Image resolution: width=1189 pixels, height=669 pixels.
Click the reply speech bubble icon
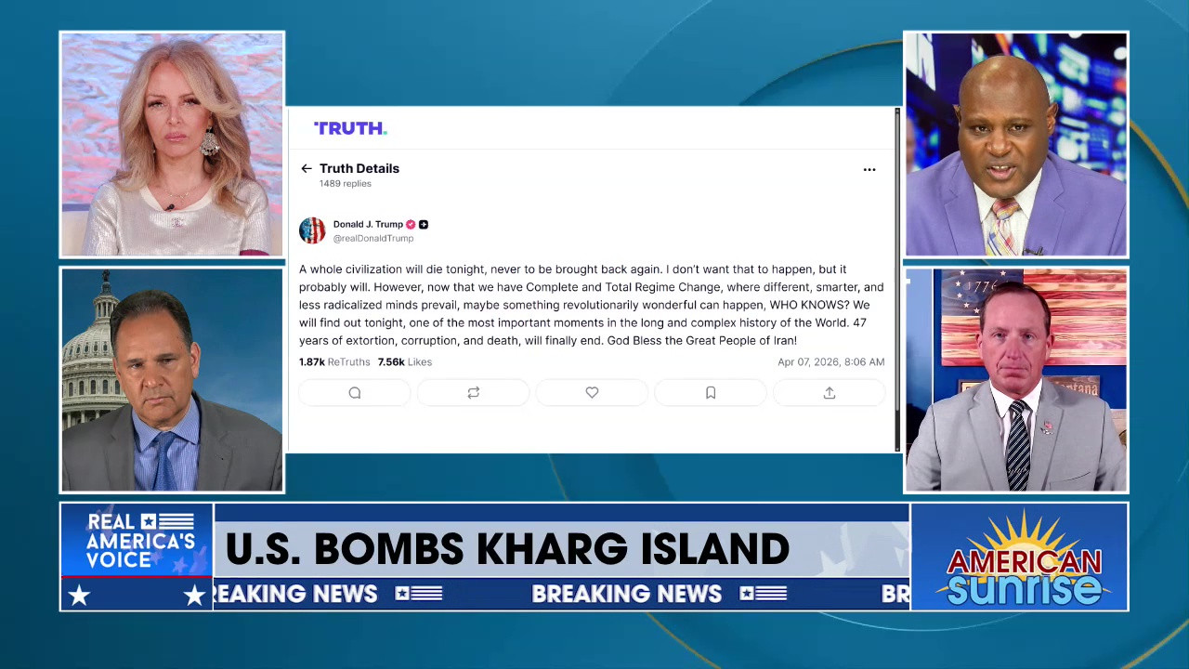tap(355, 393)
